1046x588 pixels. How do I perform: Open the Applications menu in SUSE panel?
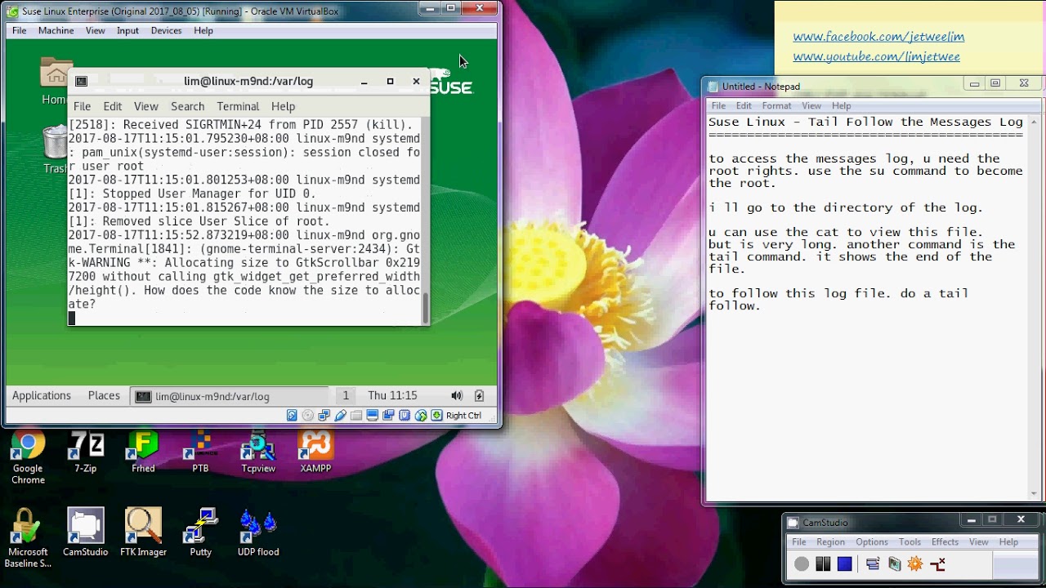[42, 395]
